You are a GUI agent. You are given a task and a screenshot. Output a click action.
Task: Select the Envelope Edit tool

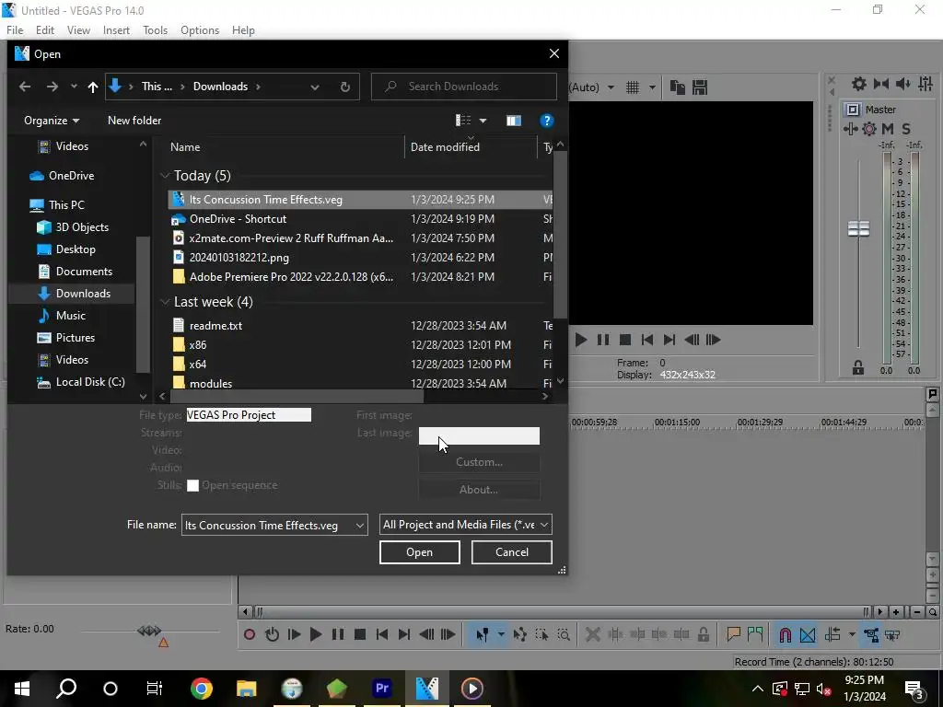(x=520, y=634)
